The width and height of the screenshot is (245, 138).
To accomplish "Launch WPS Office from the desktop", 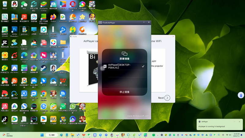I will pos(63,82).
